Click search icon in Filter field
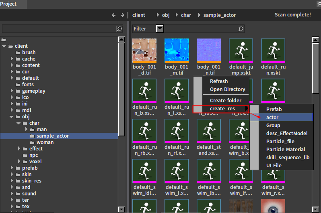Image resolution: width=321 pixels, height=213 pixels. click(241, 29)
